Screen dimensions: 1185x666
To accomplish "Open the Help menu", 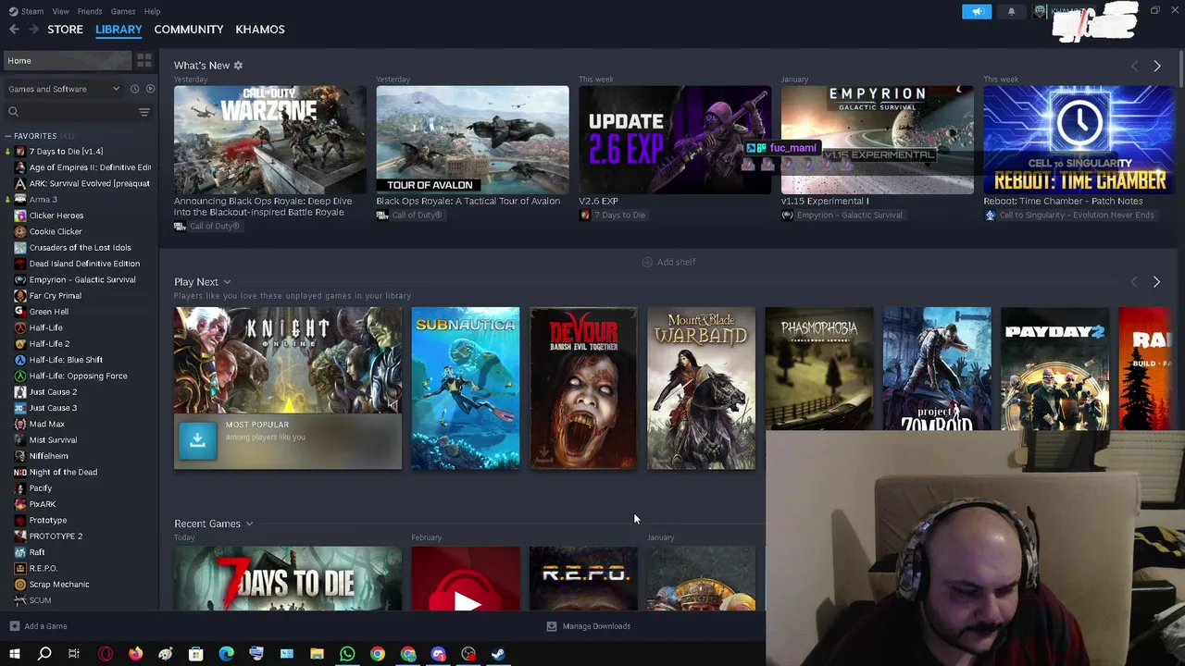I will (152, 11).
